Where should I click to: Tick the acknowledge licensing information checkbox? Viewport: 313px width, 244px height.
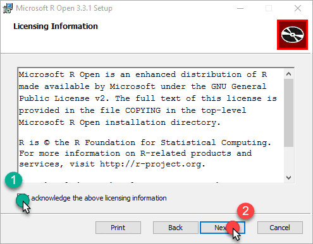point(21,198)
